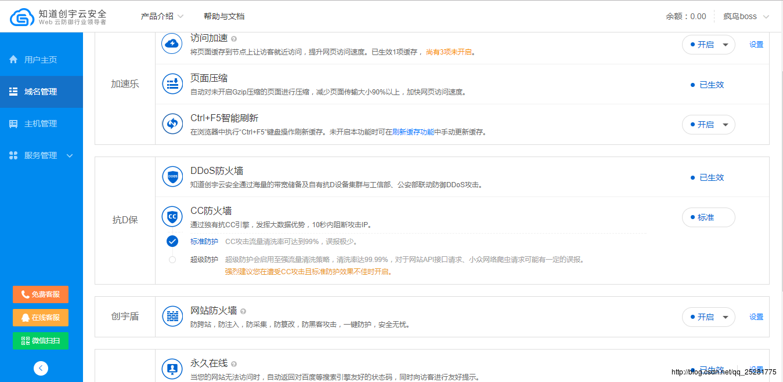The height and width of the screenshot is (382, 783).
Task: Go to 主机管理 in the sidebar
Action: 41,123
